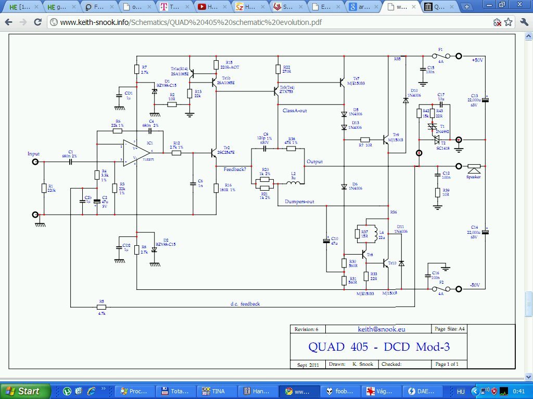The height and width of the screenshot is (399, 533).
Task: Open the Chrome wrench menu
Action: click(524, 22)
